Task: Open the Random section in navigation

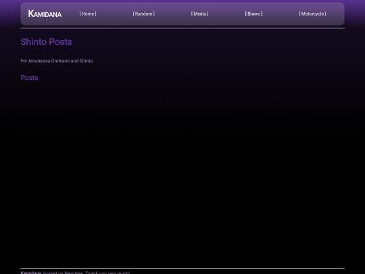Action: click(143, 14)
